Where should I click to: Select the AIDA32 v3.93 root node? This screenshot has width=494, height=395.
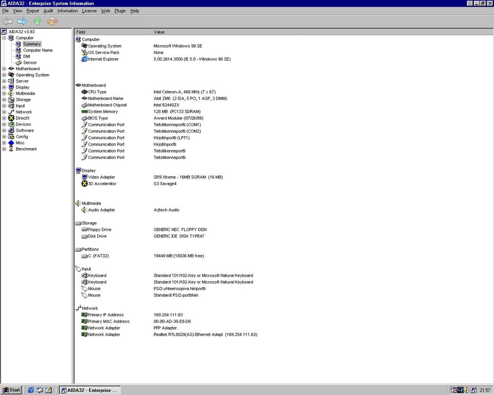(22, 31)
